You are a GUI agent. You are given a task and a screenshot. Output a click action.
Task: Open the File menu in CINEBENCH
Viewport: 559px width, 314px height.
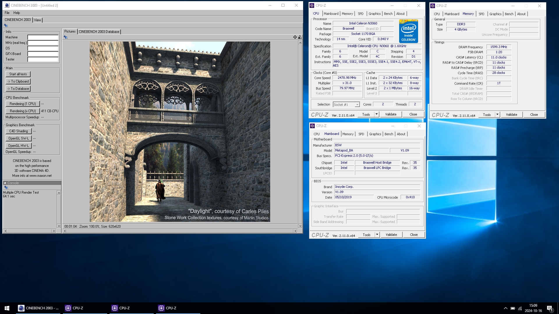7,13
